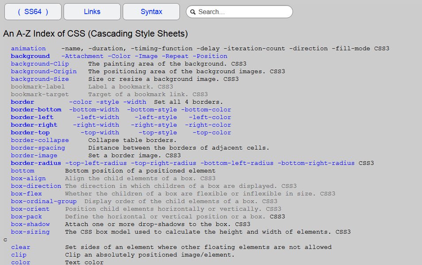The width and height of the screenshot is (422, 265).
Task: Open the Syntax page
Action: (151, 11)
